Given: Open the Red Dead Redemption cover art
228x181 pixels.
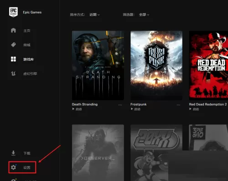Looking at the screenshot, I should click(208, 66).
